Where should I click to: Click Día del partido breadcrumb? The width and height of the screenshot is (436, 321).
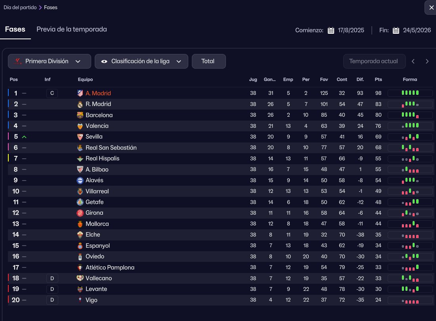(20, 8)
